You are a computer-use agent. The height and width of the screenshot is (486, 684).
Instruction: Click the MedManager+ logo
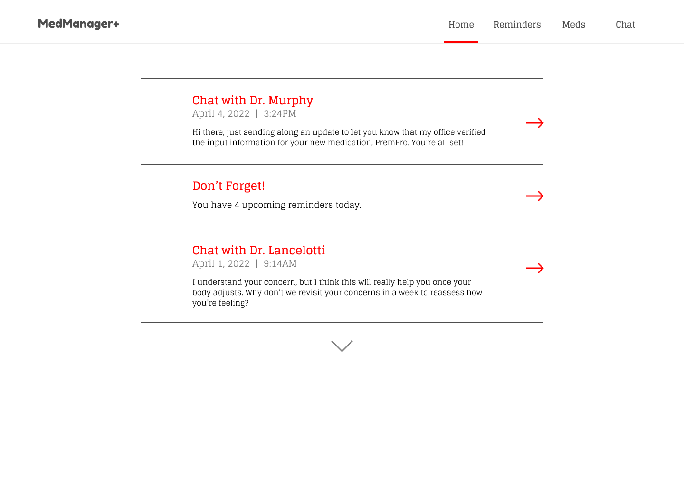78,24
